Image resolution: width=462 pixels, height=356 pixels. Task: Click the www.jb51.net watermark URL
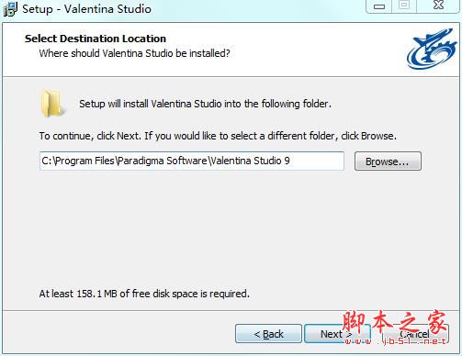(x=395, y=341)
